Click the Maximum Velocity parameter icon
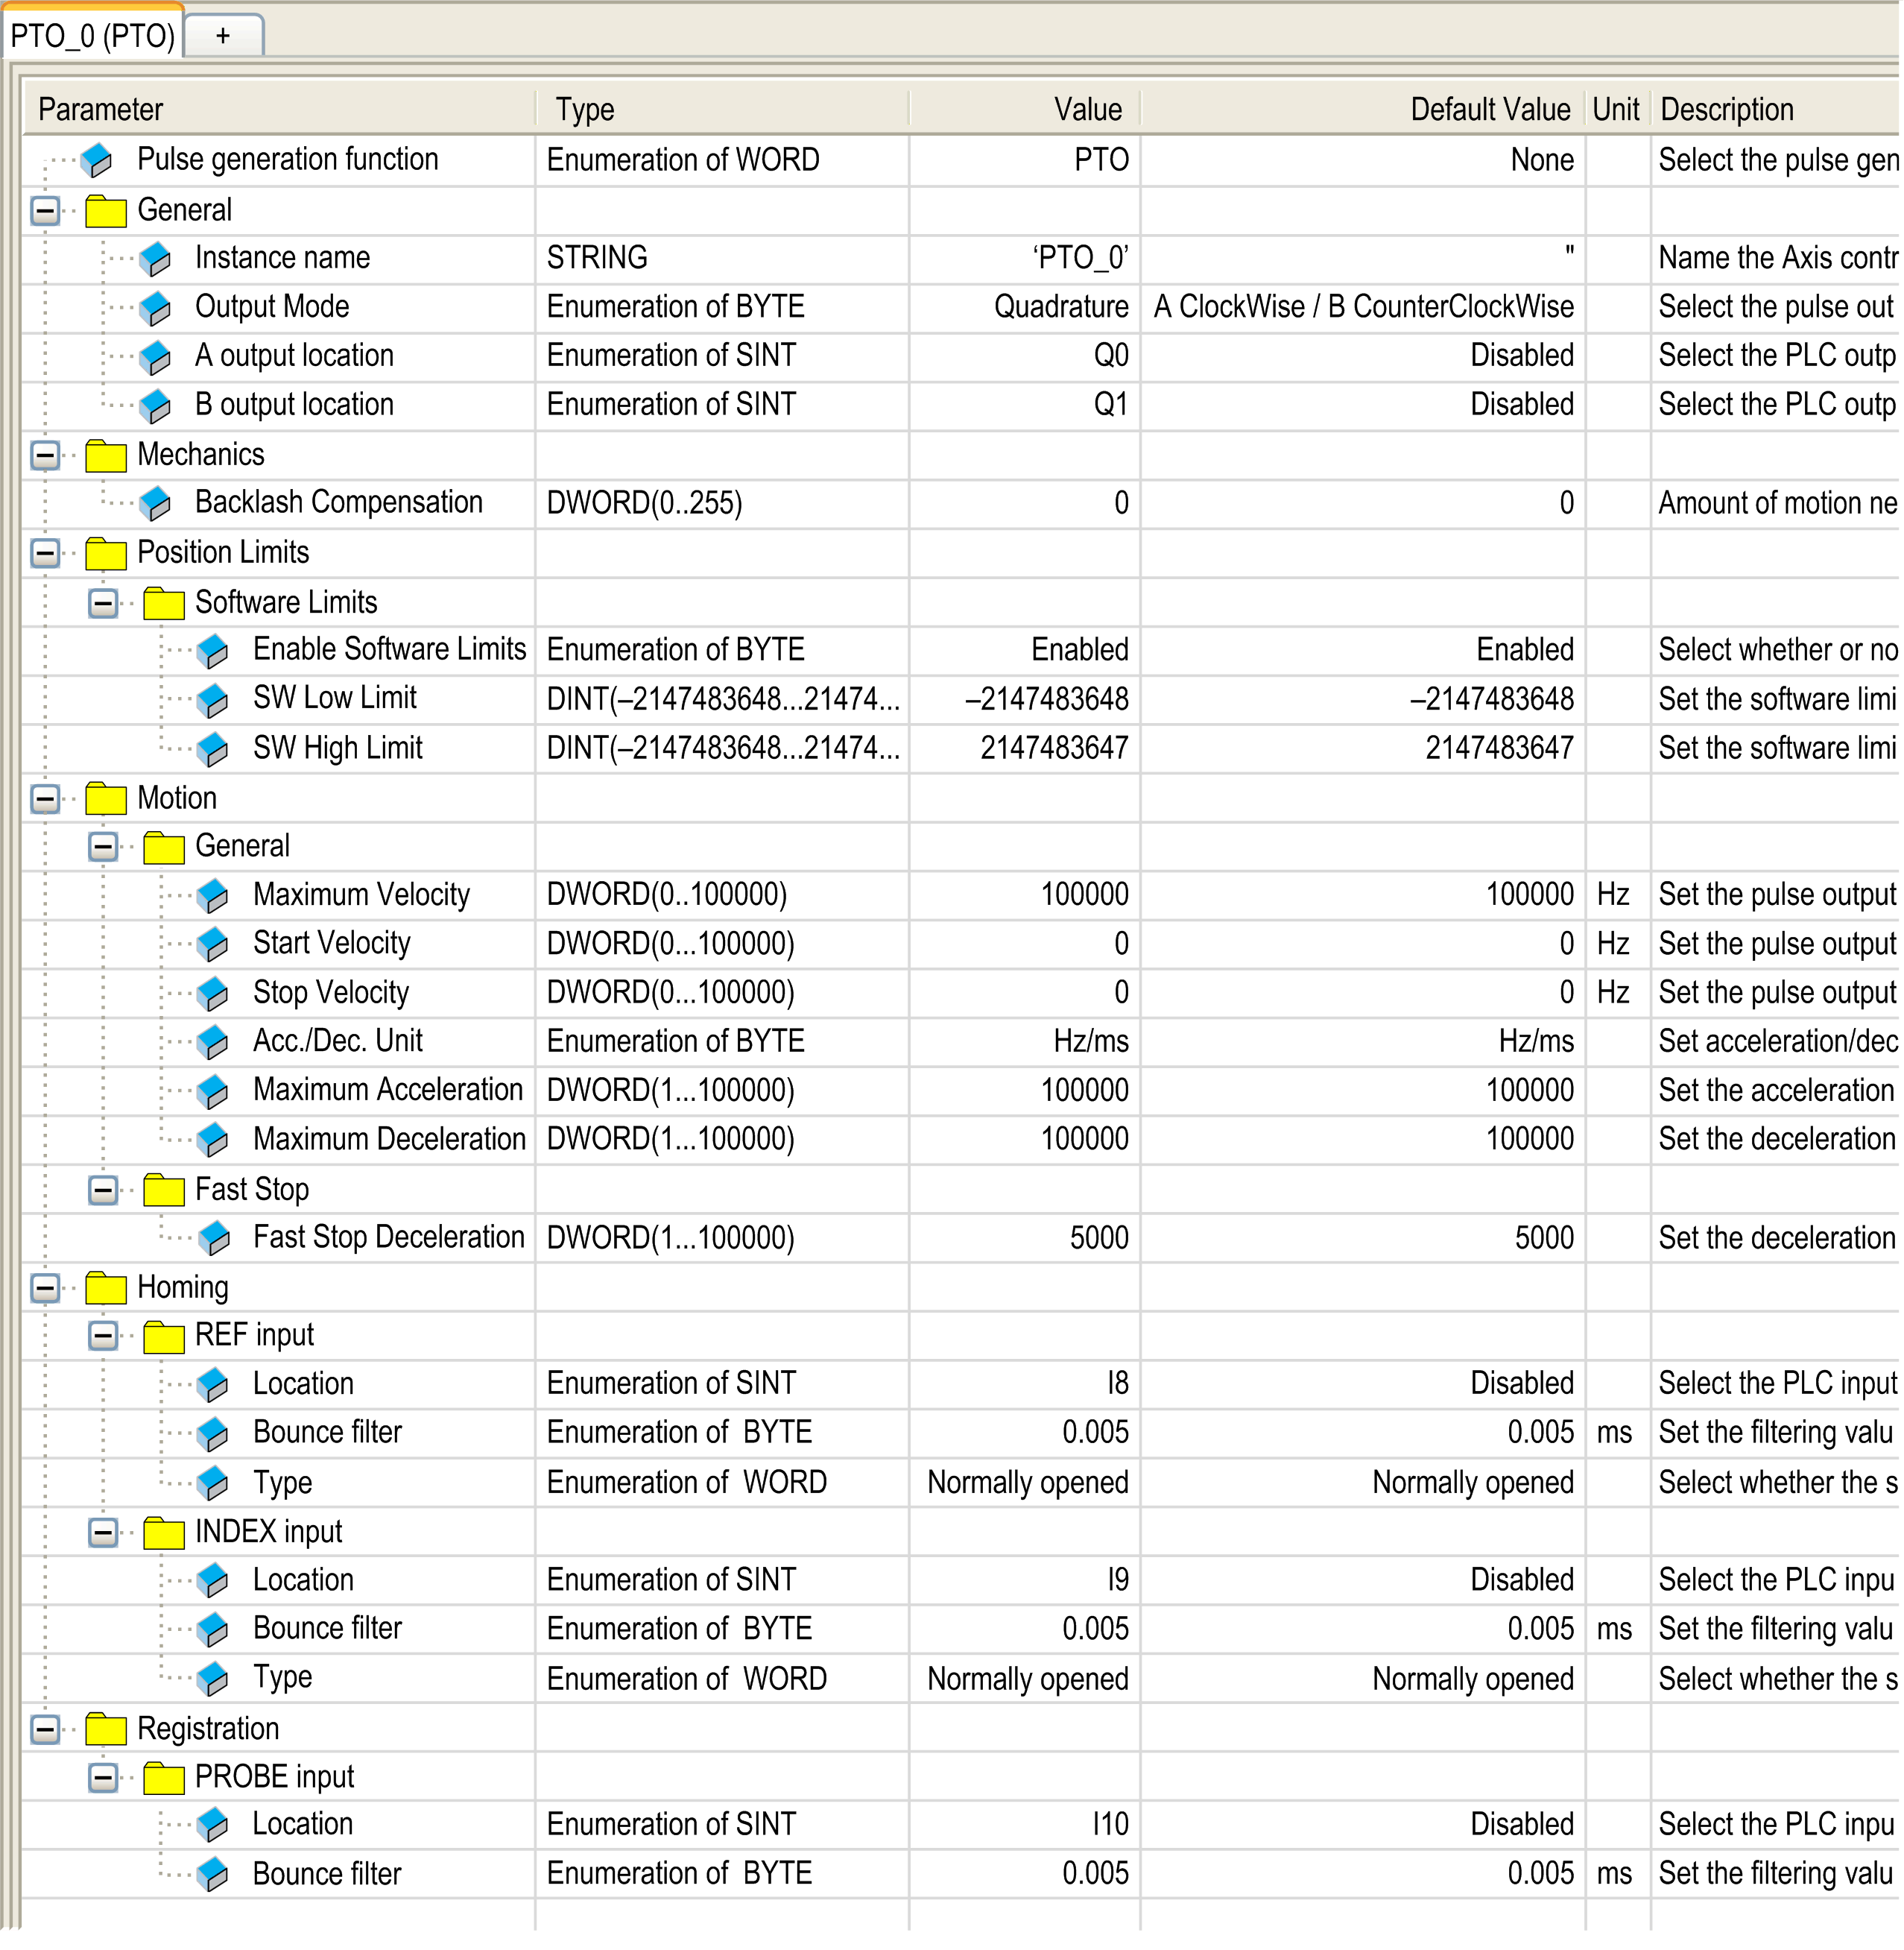Screen dimensions: 1904x1950 213,894
